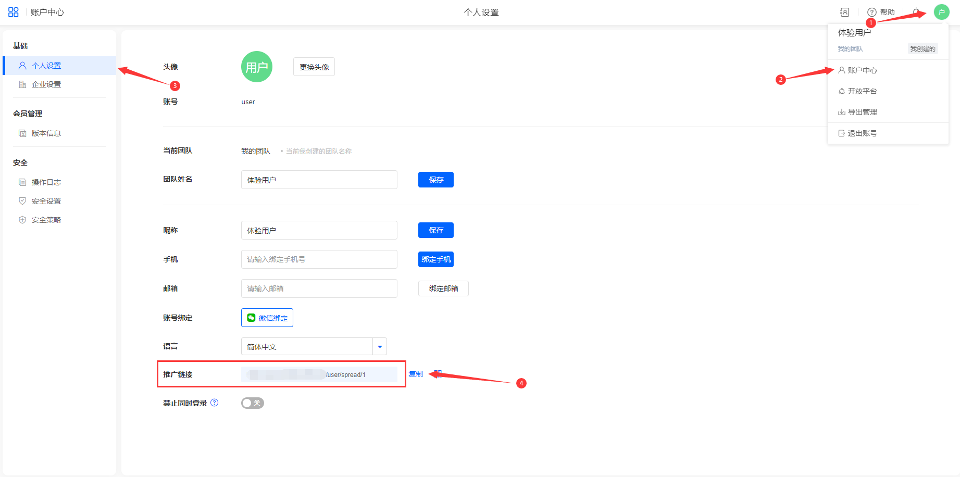The height and width of the screenshot is (477, 960).
Task: Select 账户中心 from the user menu
Action: (862, 70)
